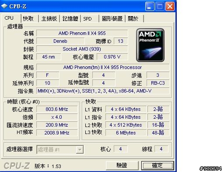The image size is (224, 172).
Task: Click the core voltage value 0.976 V
Action: (112, 57)
